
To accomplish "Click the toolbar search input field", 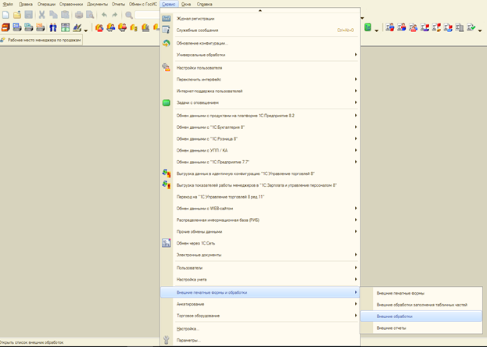I will [147, 15].
